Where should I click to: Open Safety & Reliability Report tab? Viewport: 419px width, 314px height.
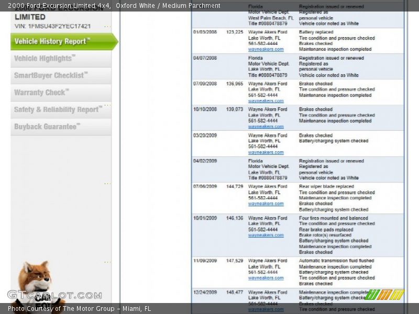point(61,110)
